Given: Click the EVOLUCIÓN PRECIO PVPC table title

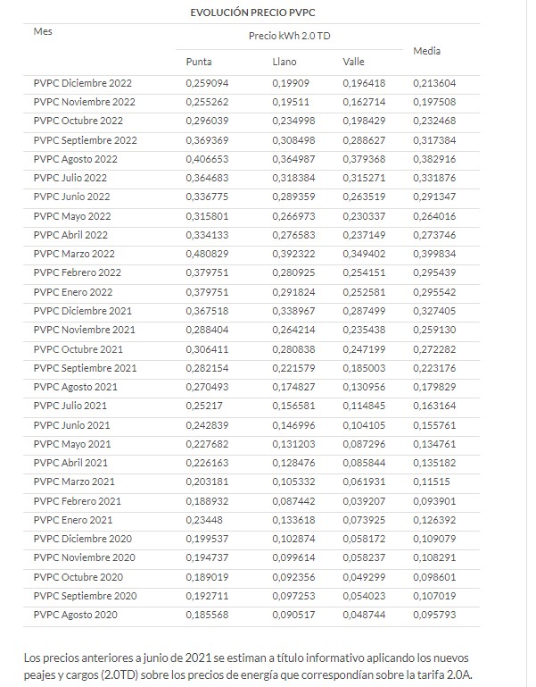Looking at the screenshot, I should coord(252,13).
